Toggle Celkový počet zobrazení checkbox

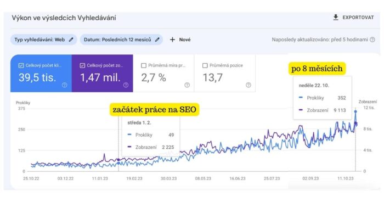tap(82, 65)
